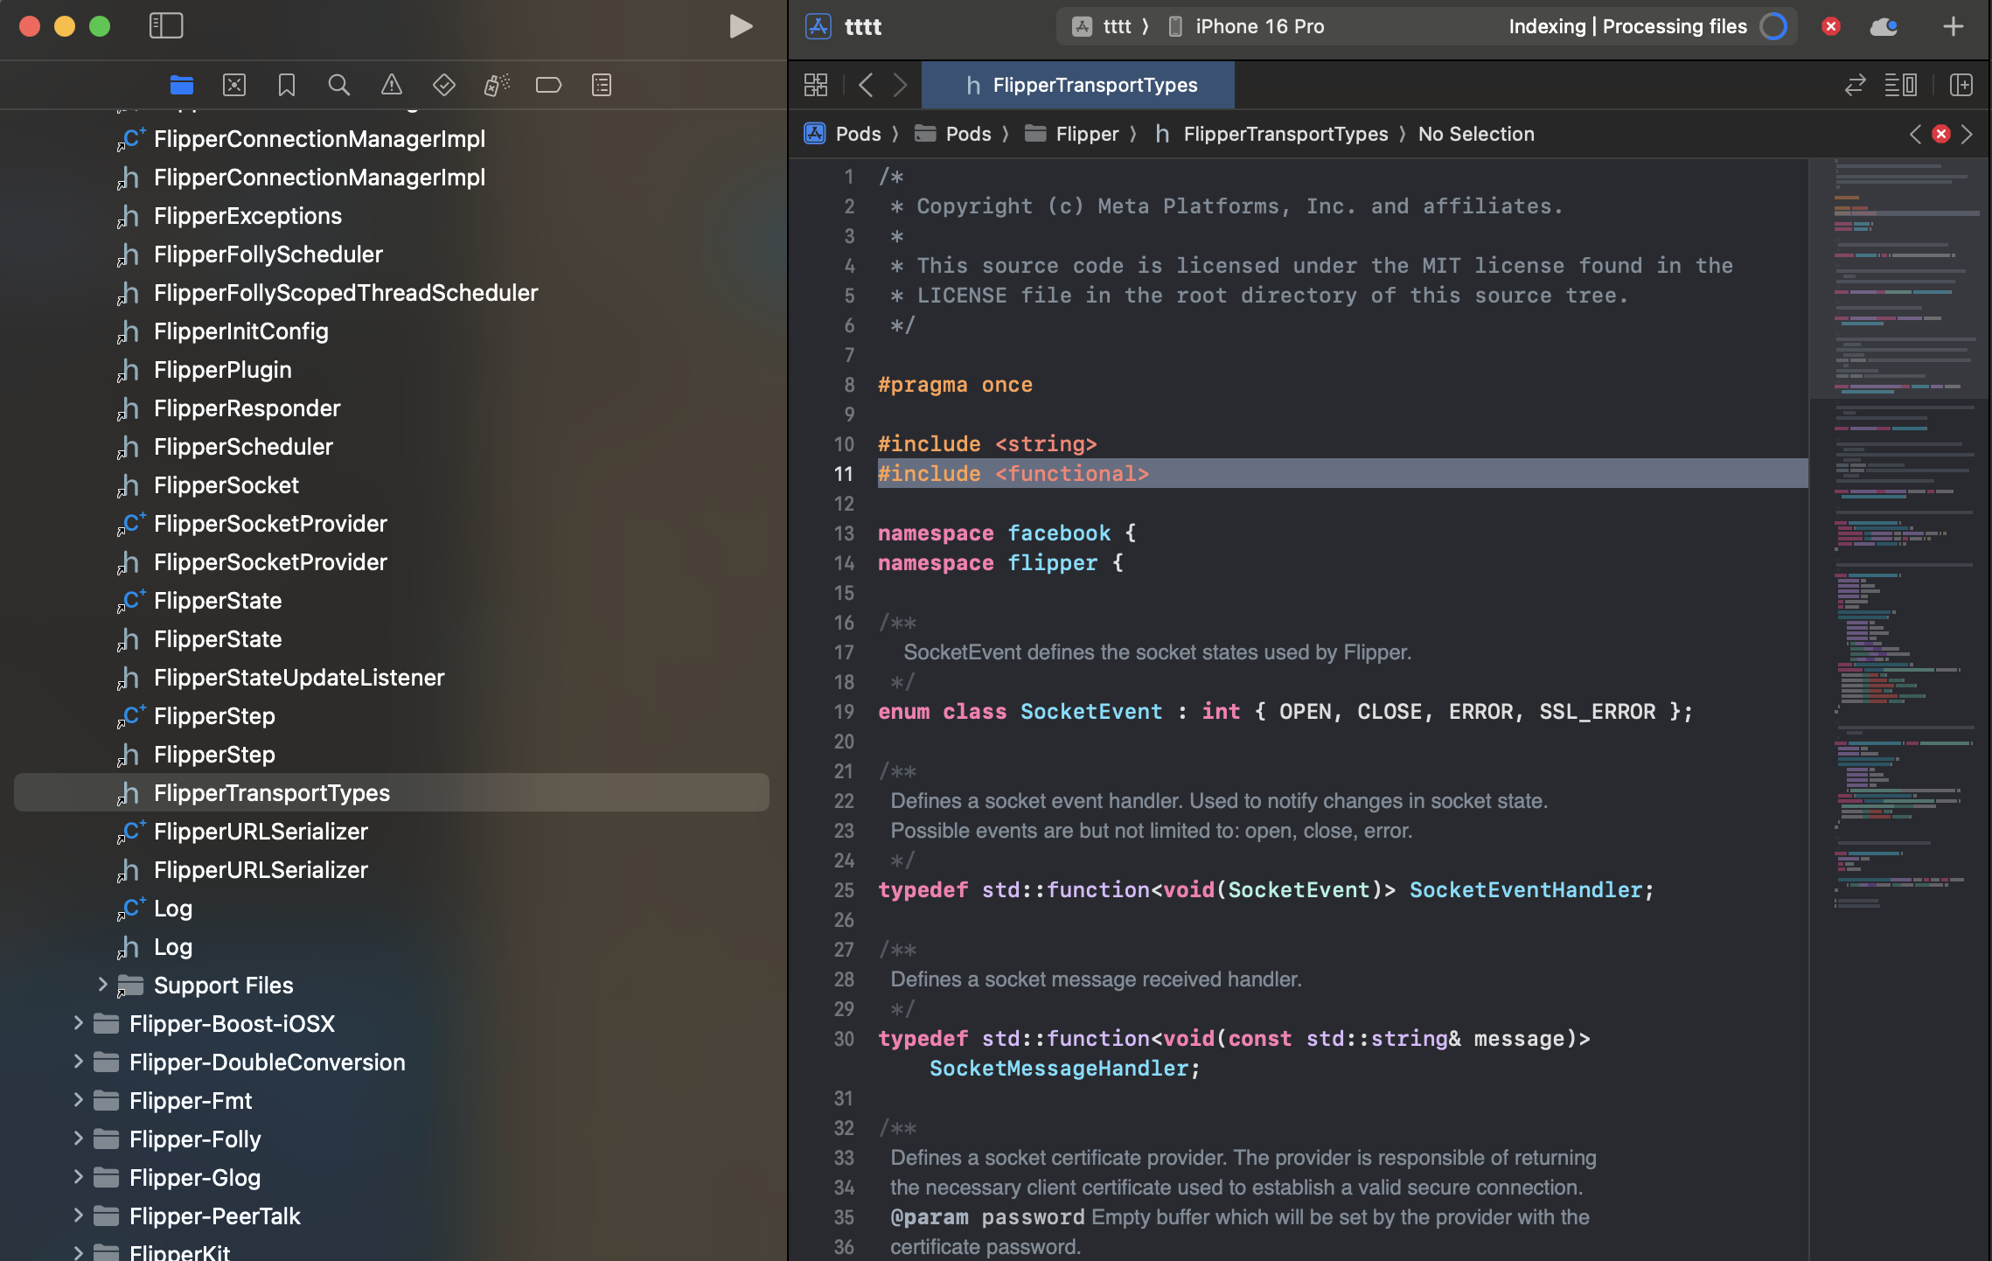
Task: Open the Breakpoint navigator
Action: click(x=548, y=85)
